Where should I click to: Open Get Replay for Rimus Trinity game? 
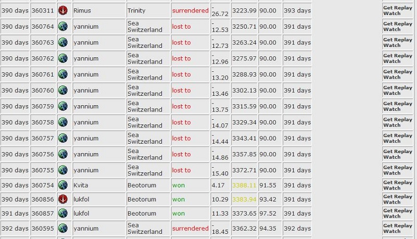coord(398,8)
